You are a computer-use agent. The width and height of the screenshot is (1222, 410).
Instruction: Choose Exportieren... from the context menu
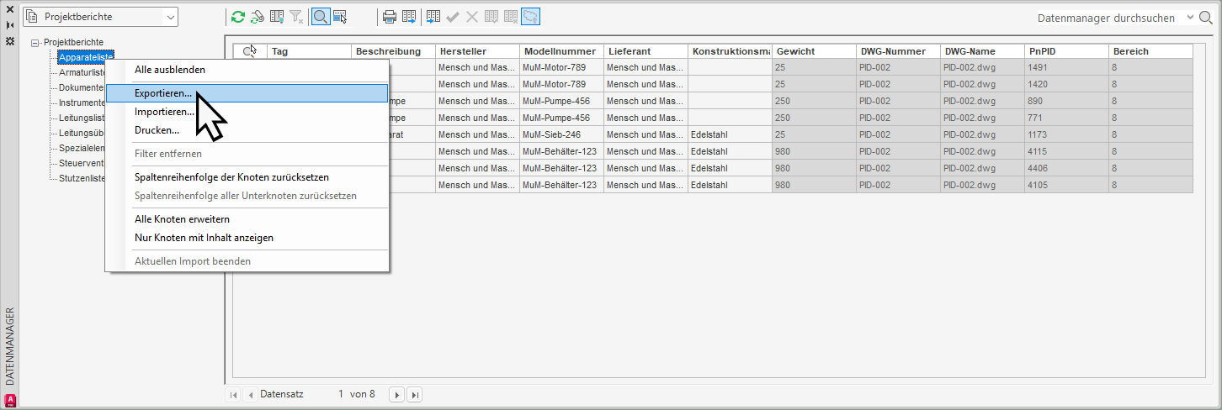pos(163,93)
